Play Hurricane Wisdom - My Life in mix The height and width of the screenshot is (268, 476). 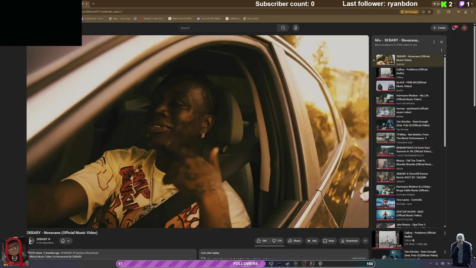pos(408,99)
